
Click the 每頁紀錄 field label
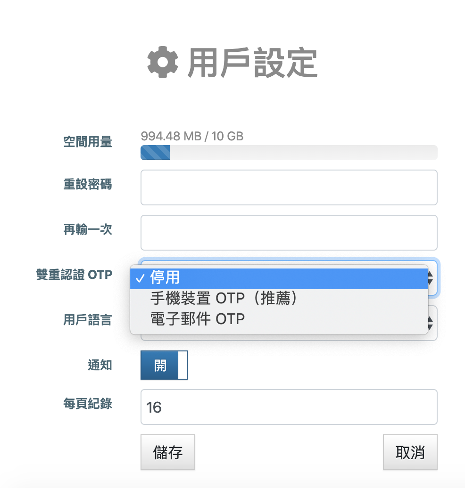pyautogui.click(x=88, y=404)
